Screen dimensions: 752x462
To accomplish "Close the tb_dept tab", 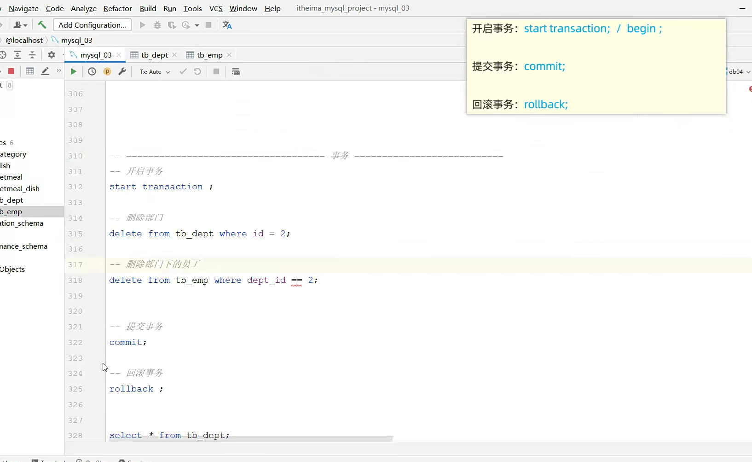I will click(x=174, y=55).
